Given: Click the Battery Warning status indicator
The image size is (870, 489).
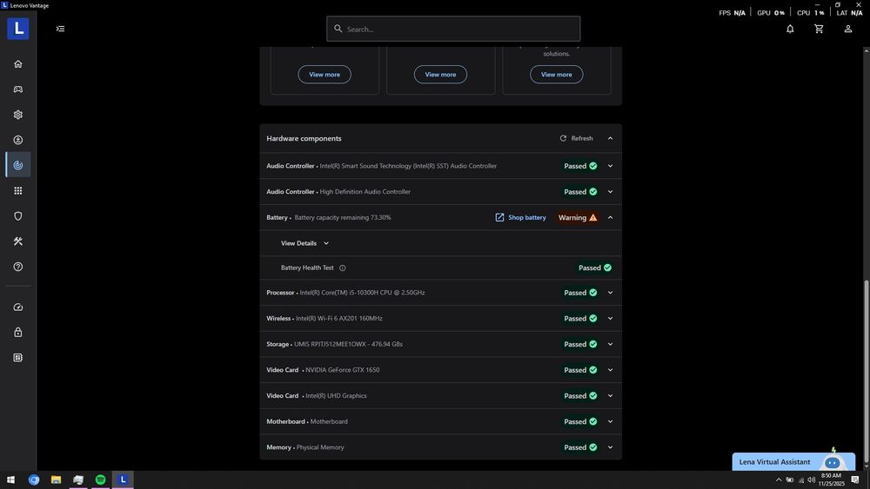Looking at the screenshot, I should click(x=578, y=218).
